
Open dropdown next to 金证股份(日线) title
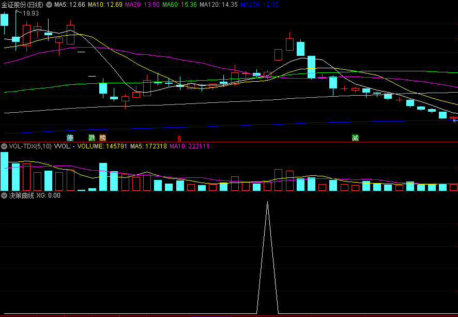(x=49, y=5)
